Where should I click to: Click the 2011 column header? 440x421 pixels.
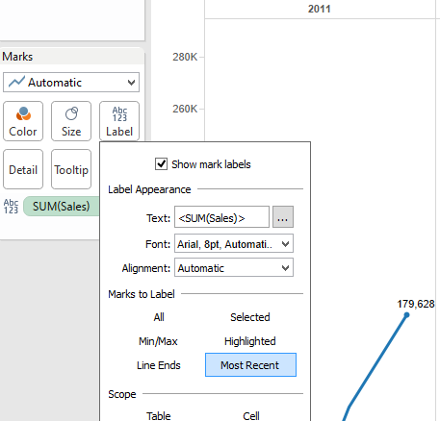coord(320,9)
